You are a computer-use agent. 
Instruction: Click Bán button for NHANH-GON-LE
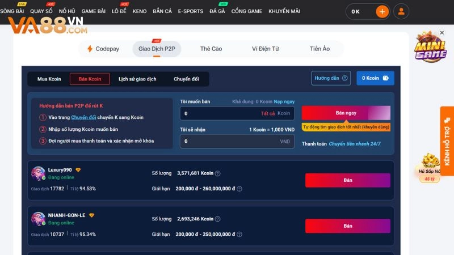coord(348,226)
